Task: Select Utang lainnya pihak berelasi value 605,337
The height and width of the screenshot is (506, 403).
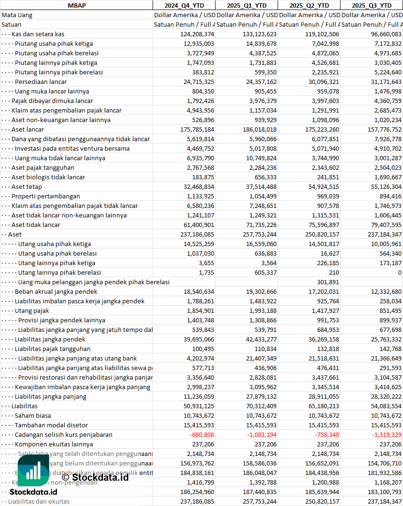Action: pos(266,272)
